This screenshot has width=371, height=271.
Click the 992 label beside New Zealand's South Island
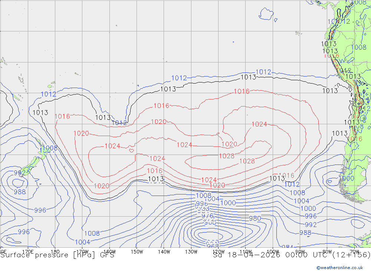point(20,173)
